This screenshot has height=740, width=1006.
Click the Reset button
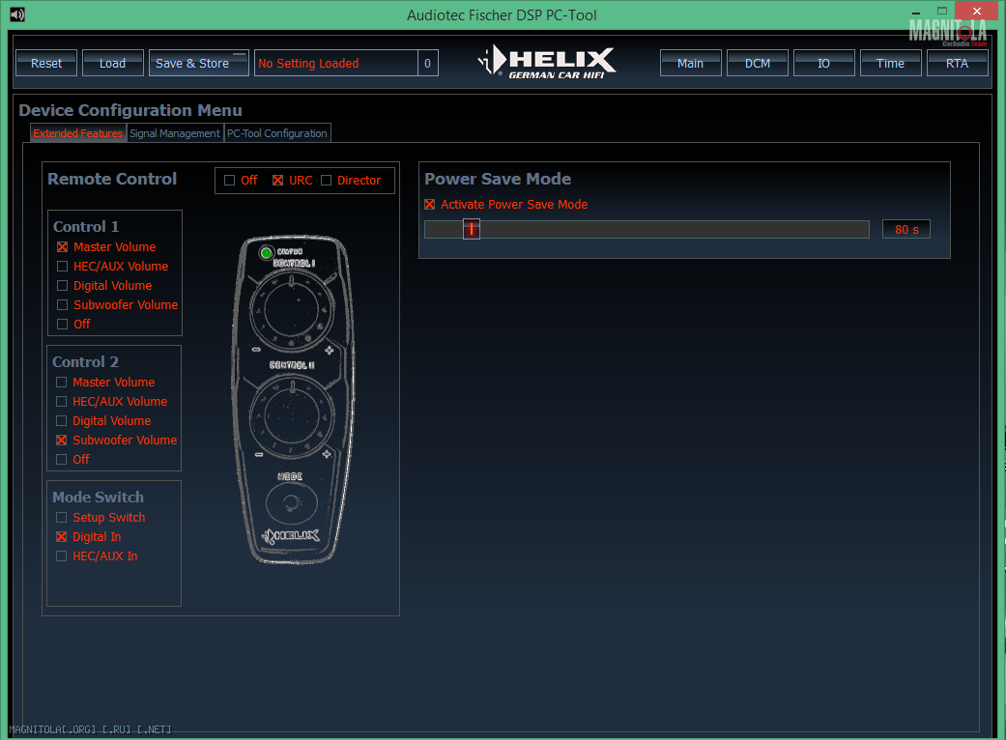(x=46, y=63)
